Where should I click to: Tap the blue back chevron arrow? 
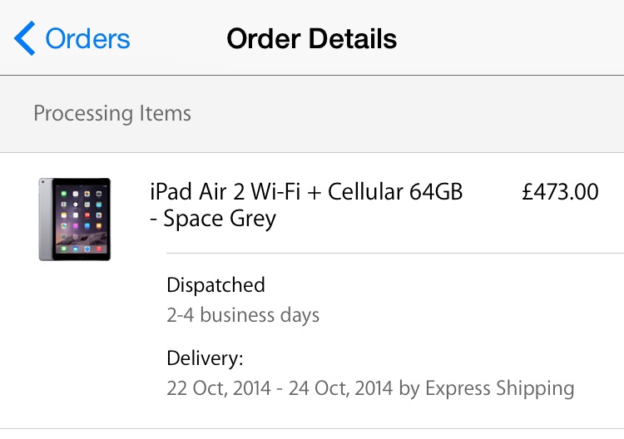click(25, 39)
